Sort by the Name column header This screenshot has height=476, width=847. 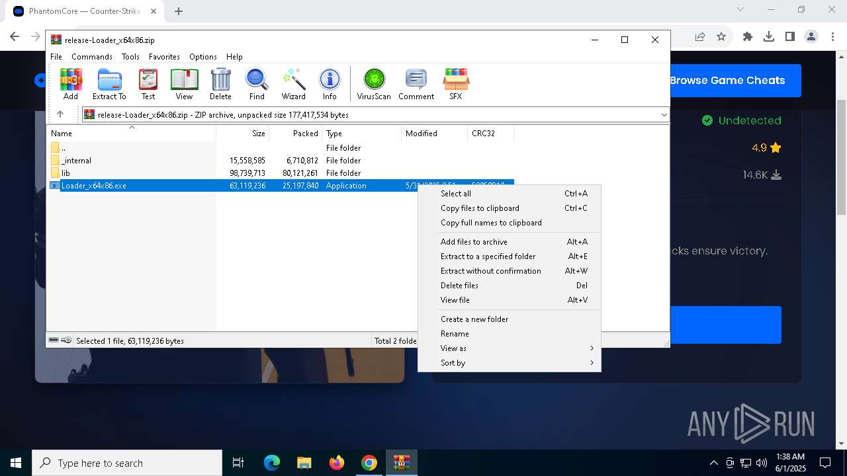pos(131,134)
